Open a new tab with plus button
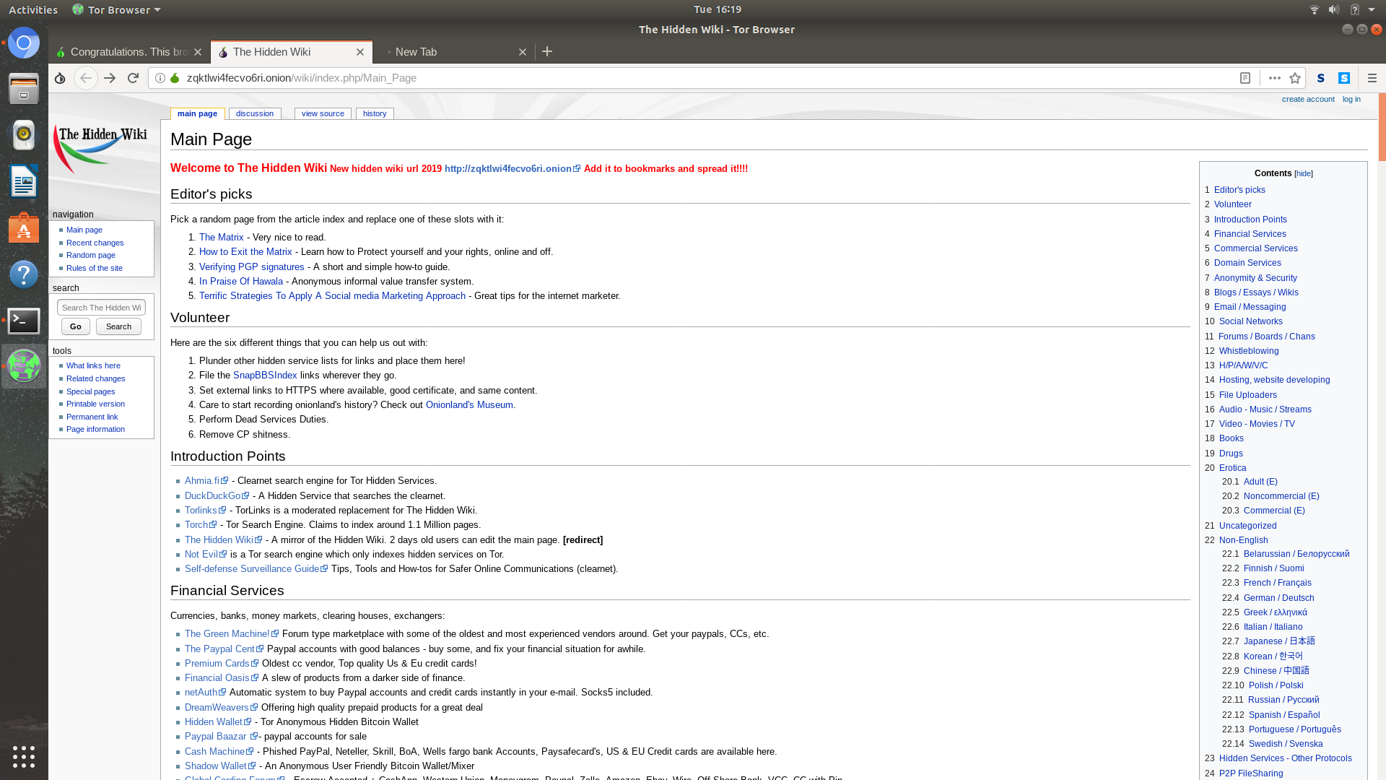 point(547,51)
